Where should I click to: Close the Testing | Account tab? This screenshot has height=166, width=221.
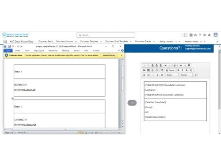click(179, 42)
